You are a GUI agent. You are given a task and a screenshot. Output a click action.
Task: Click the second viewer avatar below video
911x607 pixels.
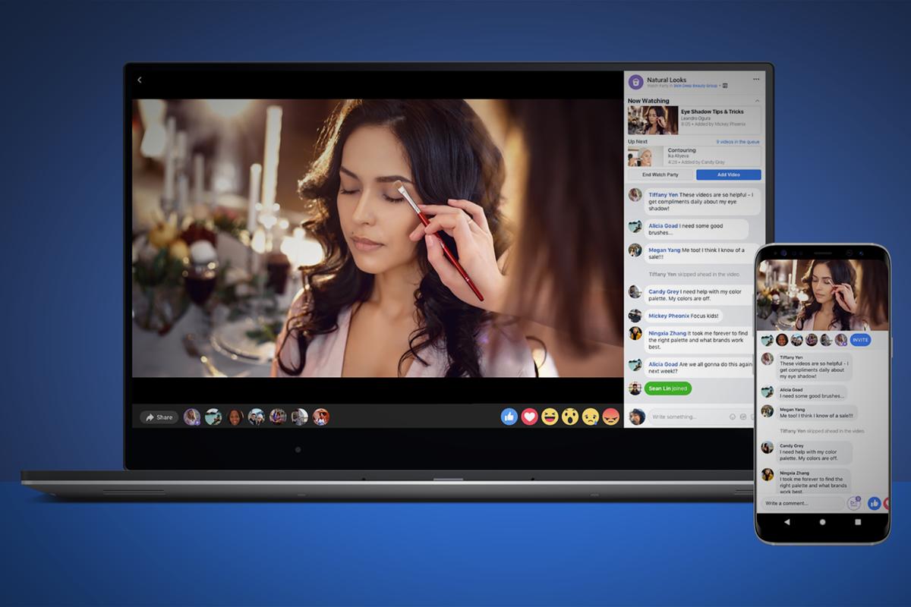(x=213, y=417)
